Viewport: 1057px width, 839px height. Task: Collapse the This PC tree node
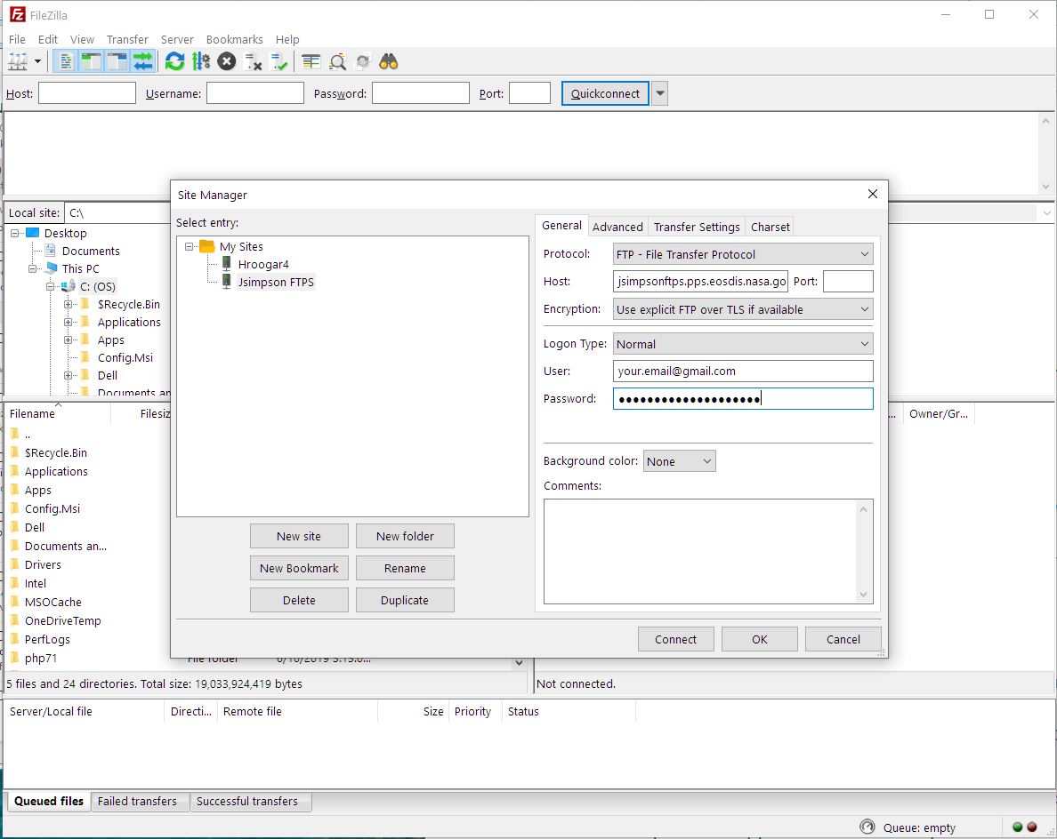tap(32, 268)
